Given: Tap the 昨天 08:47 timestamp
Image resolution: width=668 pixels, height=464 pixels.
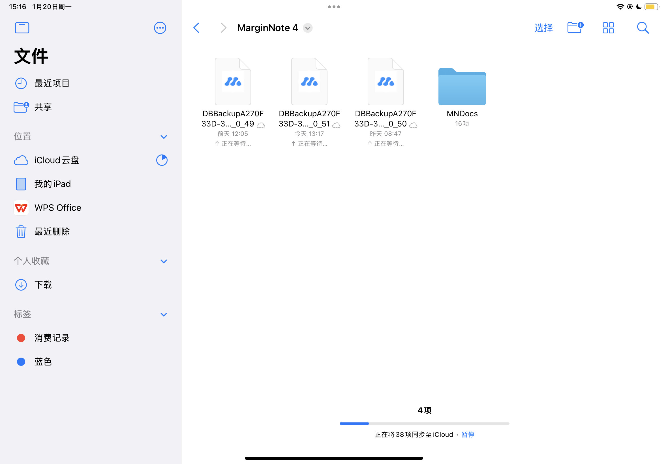Looking at the screenshot, I should tap(386, 134).
